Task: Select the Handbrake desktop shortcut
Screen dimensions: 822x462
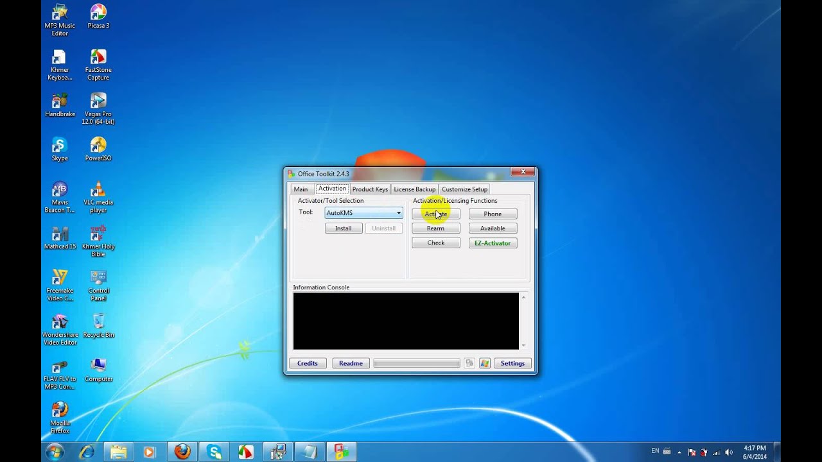Action: [60, 106]
